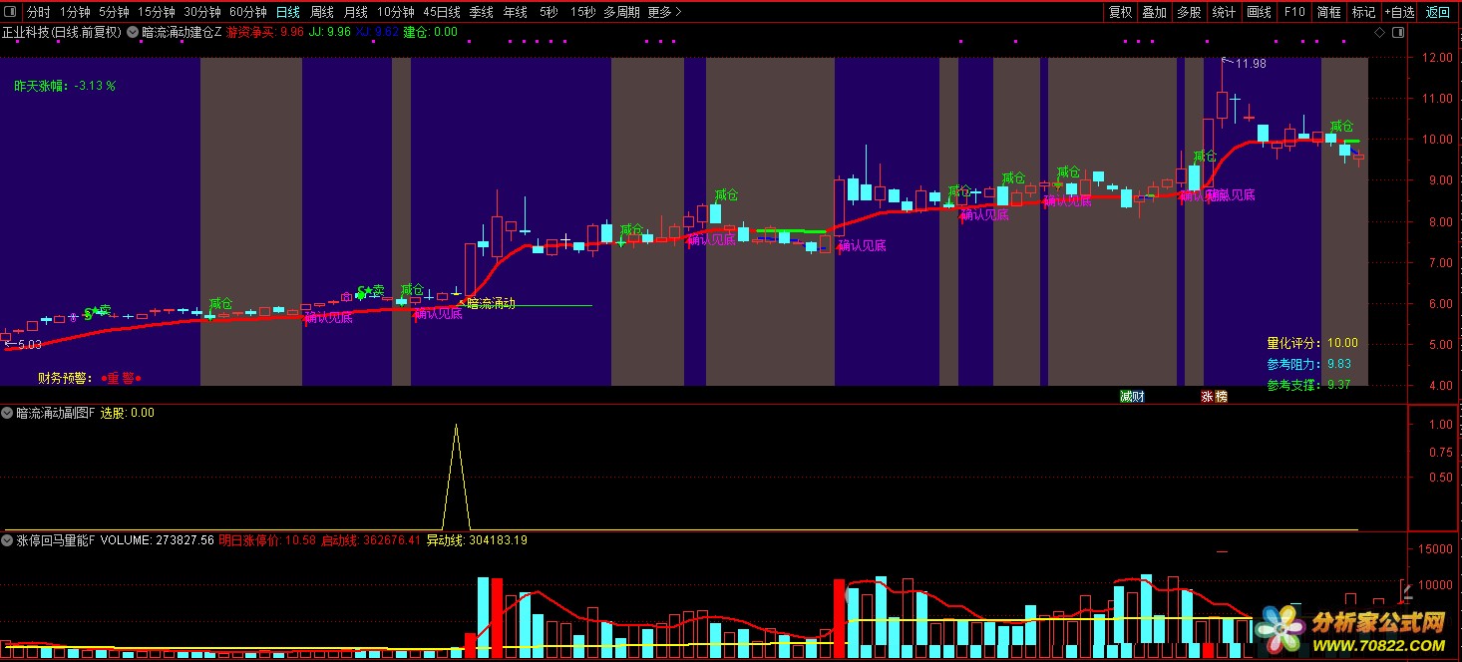Expand the 张停回马量能F indicator dropdown
The width and height of the screenshot is (1462, 662).
pos(7,540)
